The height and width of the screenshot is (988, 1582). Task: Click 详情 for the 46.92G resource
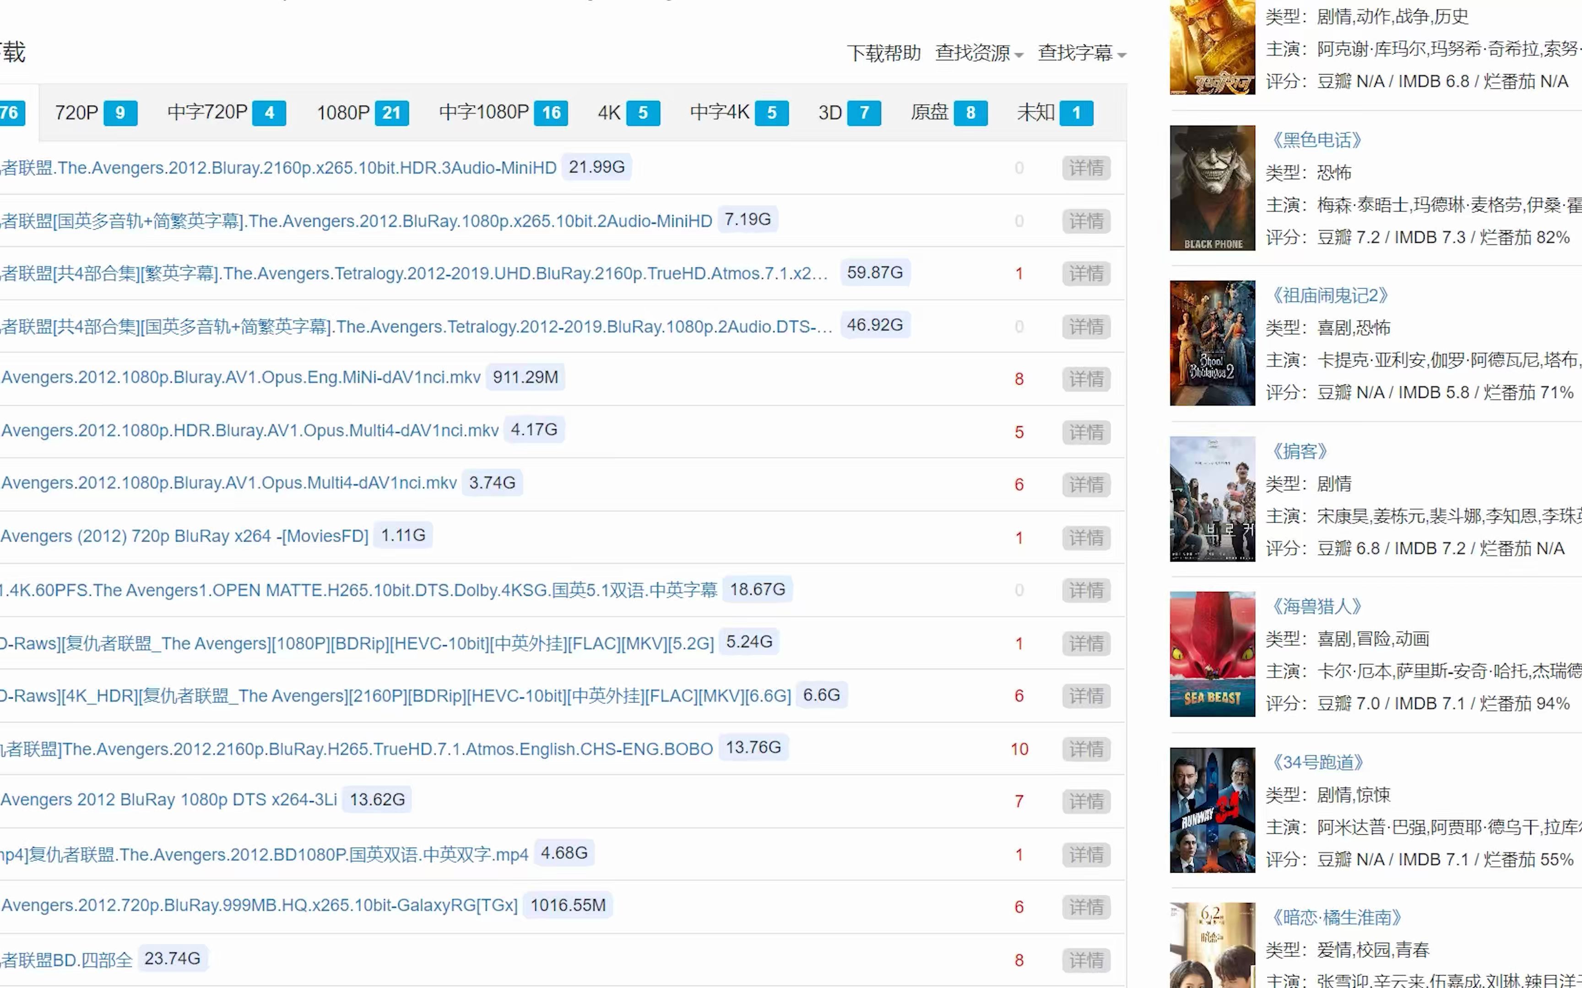(1086, 326)
